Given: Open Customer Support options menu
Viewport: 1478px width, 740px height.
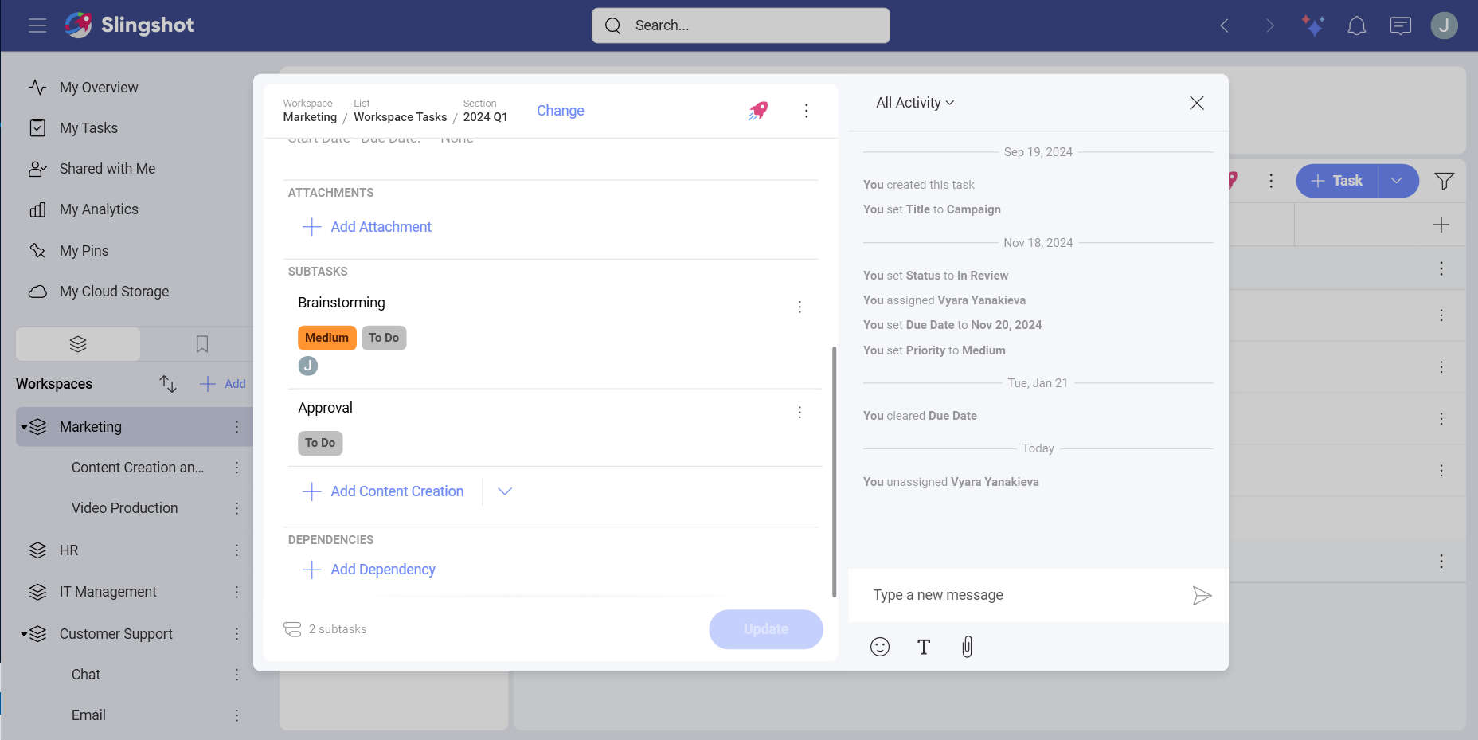Looking at the screenshot, I should tap(237, 634).
